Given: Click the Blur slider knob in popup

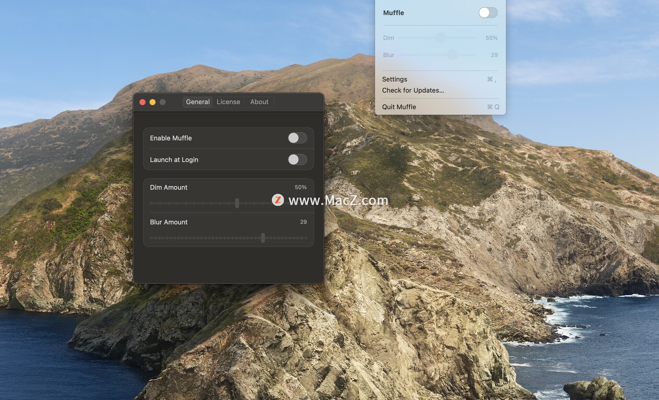Looking at the screenshot, I should click(x=452, y=55).
